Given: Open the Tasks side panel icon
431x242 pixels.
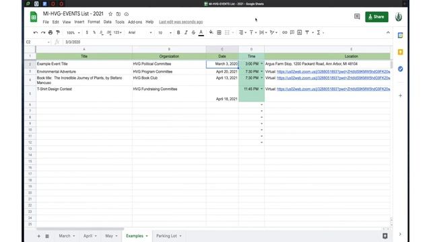Looking at the screenshot, I should pos(400,69).
